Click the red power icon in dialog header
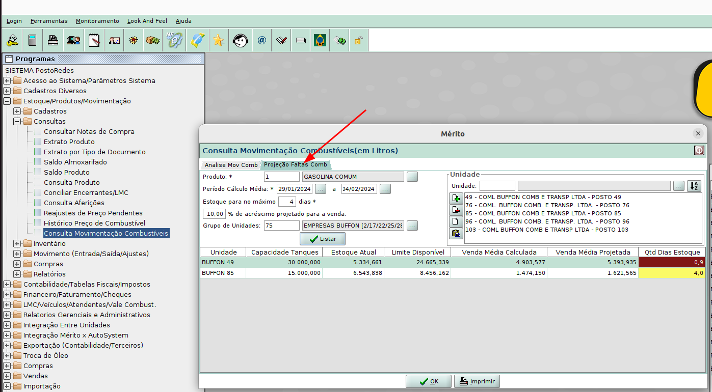 tap(699, 150)
